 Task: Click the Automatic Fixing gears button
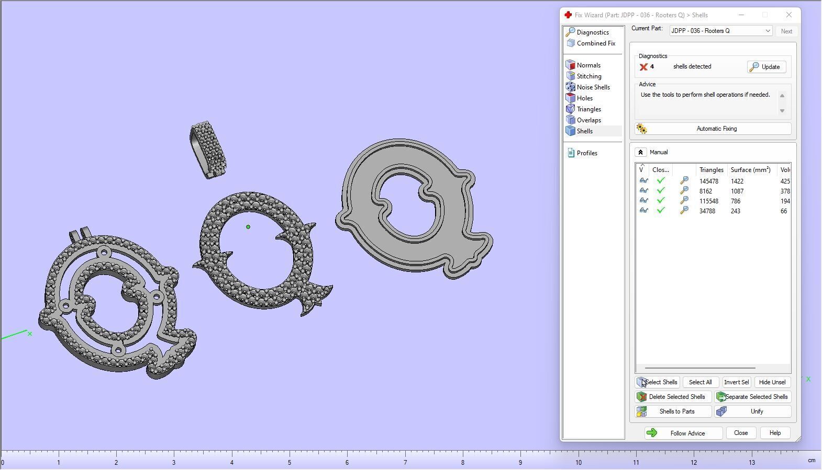[x=713, y=129]
